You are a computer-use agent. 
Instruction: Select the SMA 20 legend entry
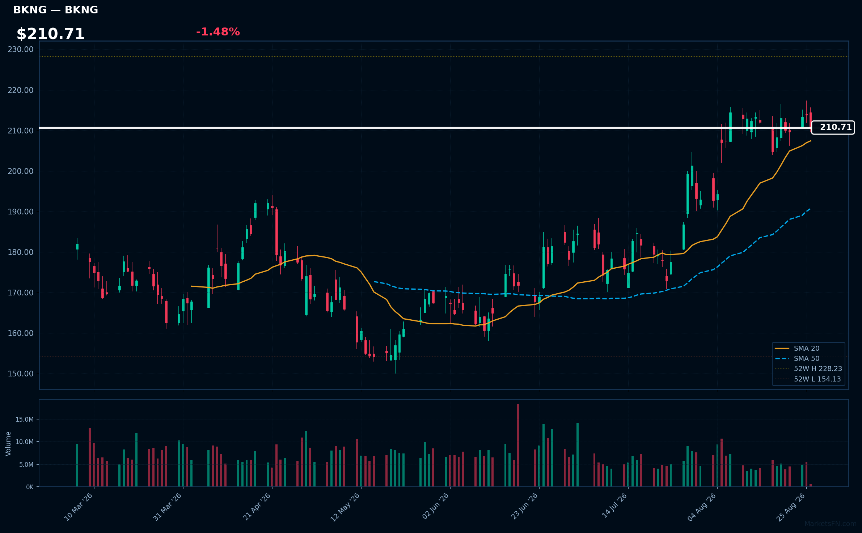[797, 348]
